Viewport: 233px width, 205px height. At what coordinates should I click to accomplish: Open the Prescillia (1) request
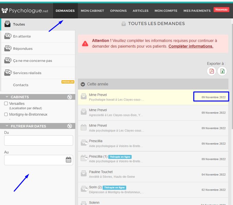click(x=153, y=159)
